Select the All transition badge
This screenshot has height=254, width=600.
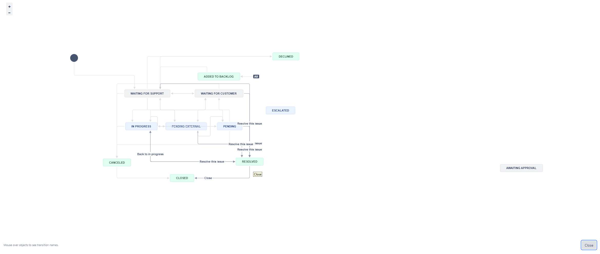pos(256,77)
